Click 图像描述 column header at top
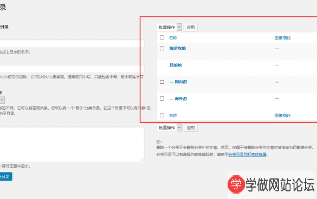 (x=282, y=38)
